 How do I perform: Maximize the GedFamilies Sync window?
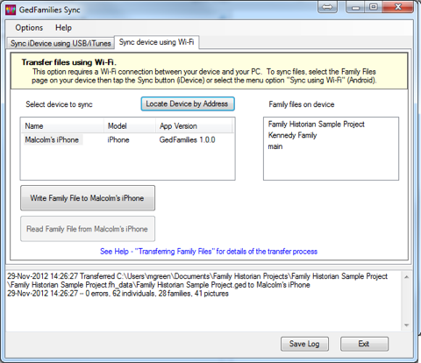pos(374,7)
